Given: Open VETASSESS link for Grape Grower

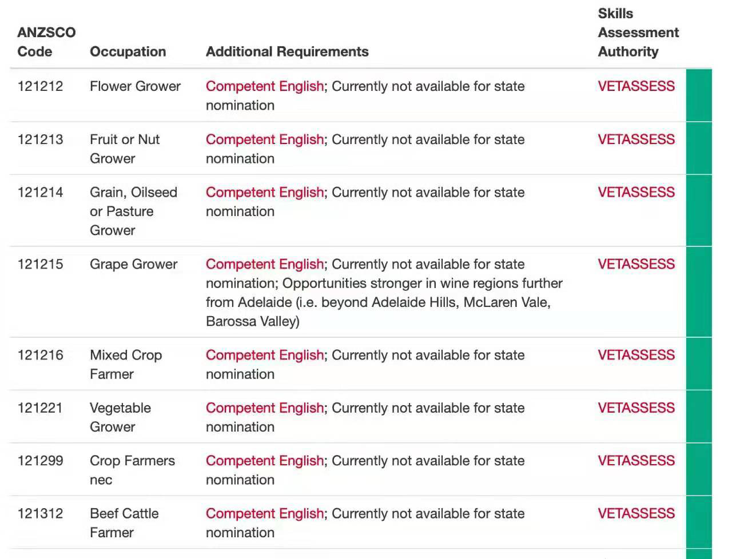Looking at the screenshot, I should (636, 264).
